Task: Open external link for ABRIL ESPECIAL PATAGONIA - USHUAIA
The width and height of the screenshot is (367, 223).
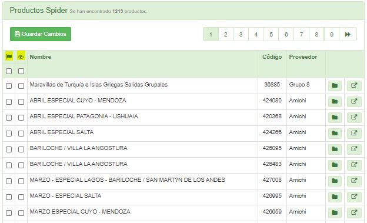Action: click(354, 118)
